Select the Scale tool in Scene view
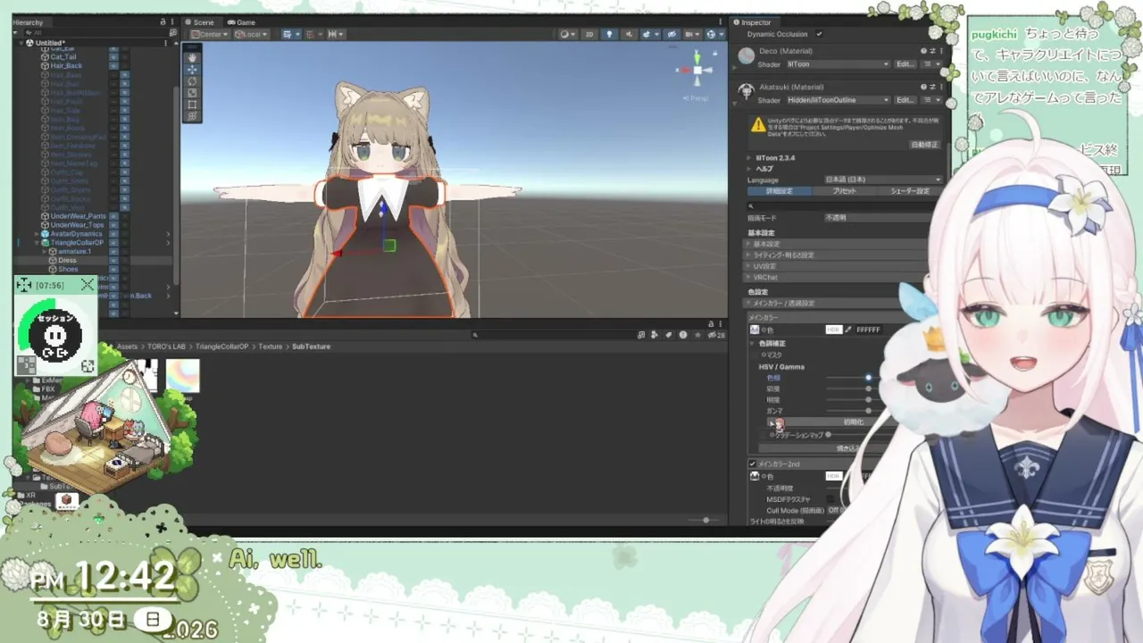This screenshot has width=1143, height=643. click(192, 92)
